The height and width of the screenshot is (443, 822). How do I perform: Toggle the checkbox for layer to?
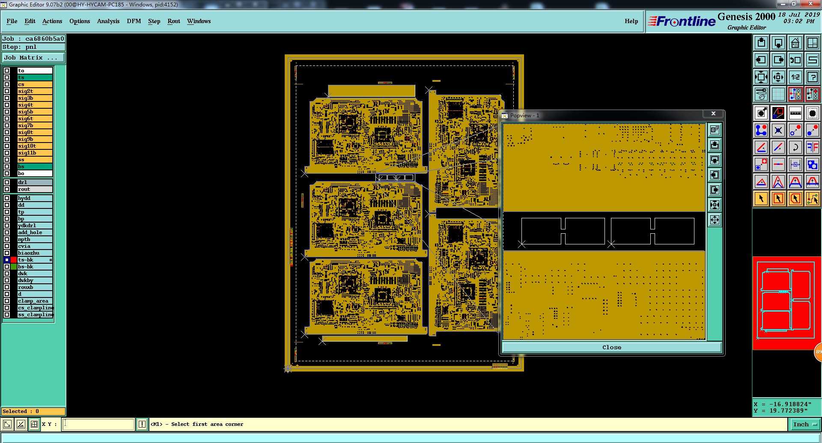tap(7, 71)
